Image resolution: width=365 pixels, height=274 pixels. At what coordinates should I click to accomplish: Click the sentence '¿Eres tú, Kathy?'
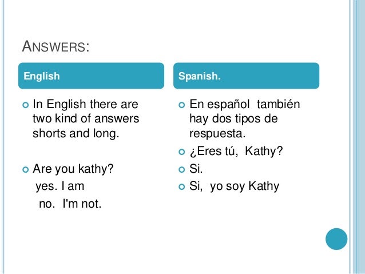click(x=236, y=152)
